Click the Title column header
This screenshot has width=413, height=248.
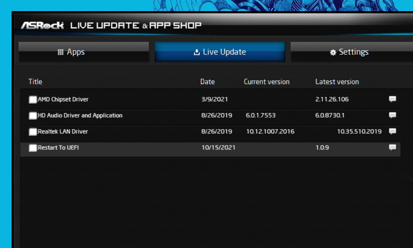pos(35,82)
